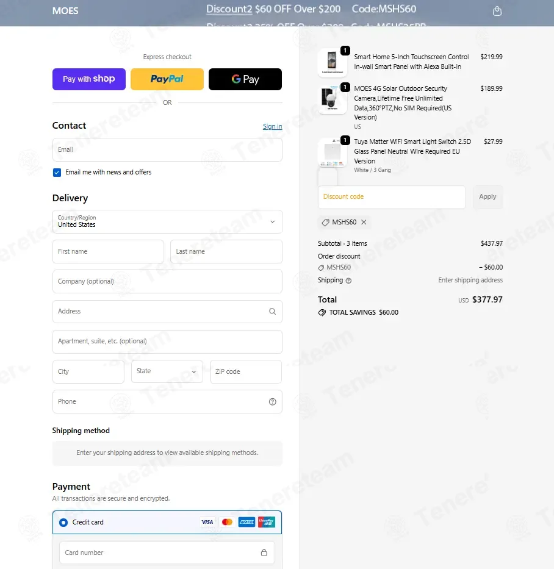The image size is (554, 569).
Task: Click the Smart Home Touchscreen product thumbnail
Action: 332,62
